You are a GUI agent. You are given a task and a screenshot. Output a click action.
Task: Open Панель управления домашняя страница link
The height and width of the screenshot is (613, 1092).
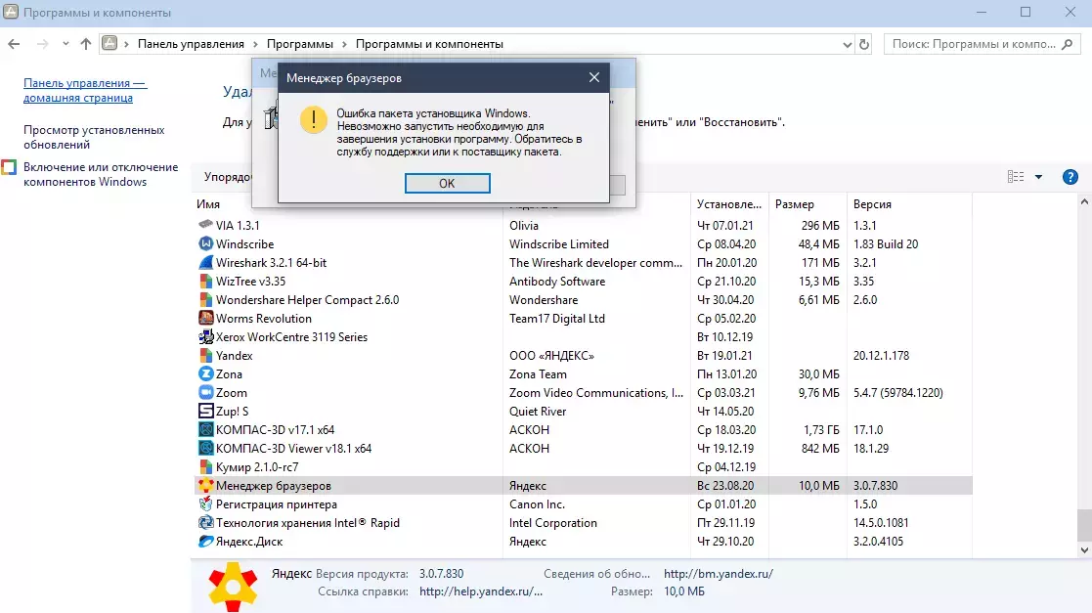tap(85, 91)
